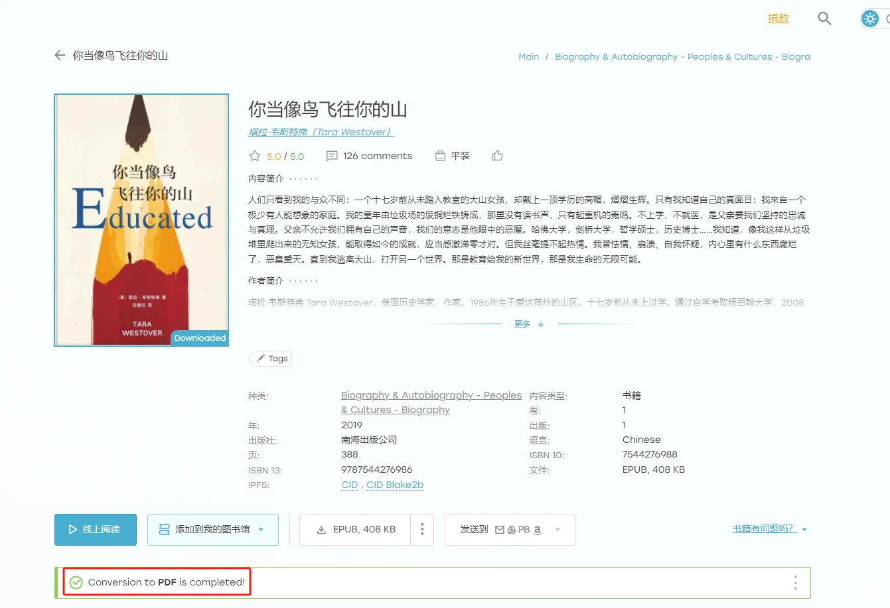Click the 'Conversion to PDF is completed!' message
The image size is (890, 608).
pyautogui.click(x=166, y=582)
